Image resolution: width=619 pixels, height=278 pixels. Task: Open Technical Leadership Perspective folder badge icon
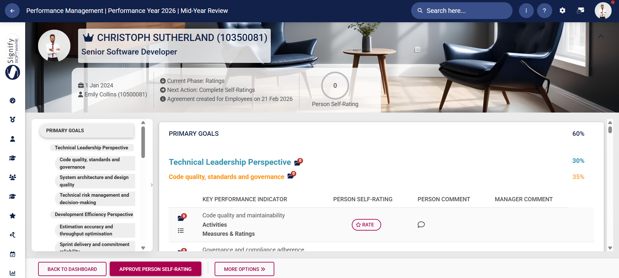point(298,162)
